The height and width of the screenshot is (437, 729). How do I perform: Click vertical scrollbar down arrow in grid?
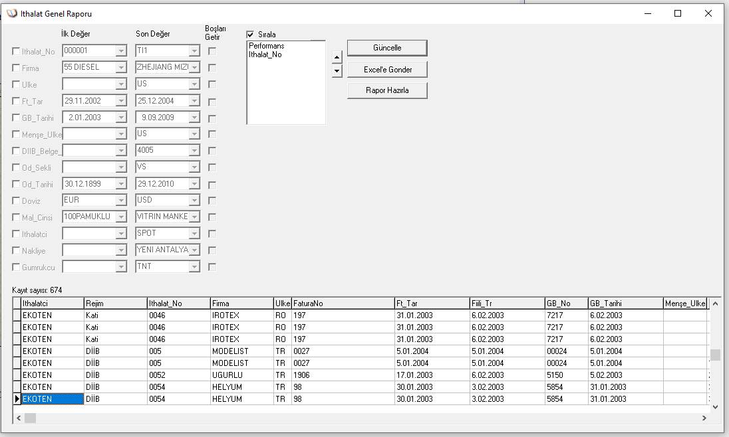[x=716, y=406]
